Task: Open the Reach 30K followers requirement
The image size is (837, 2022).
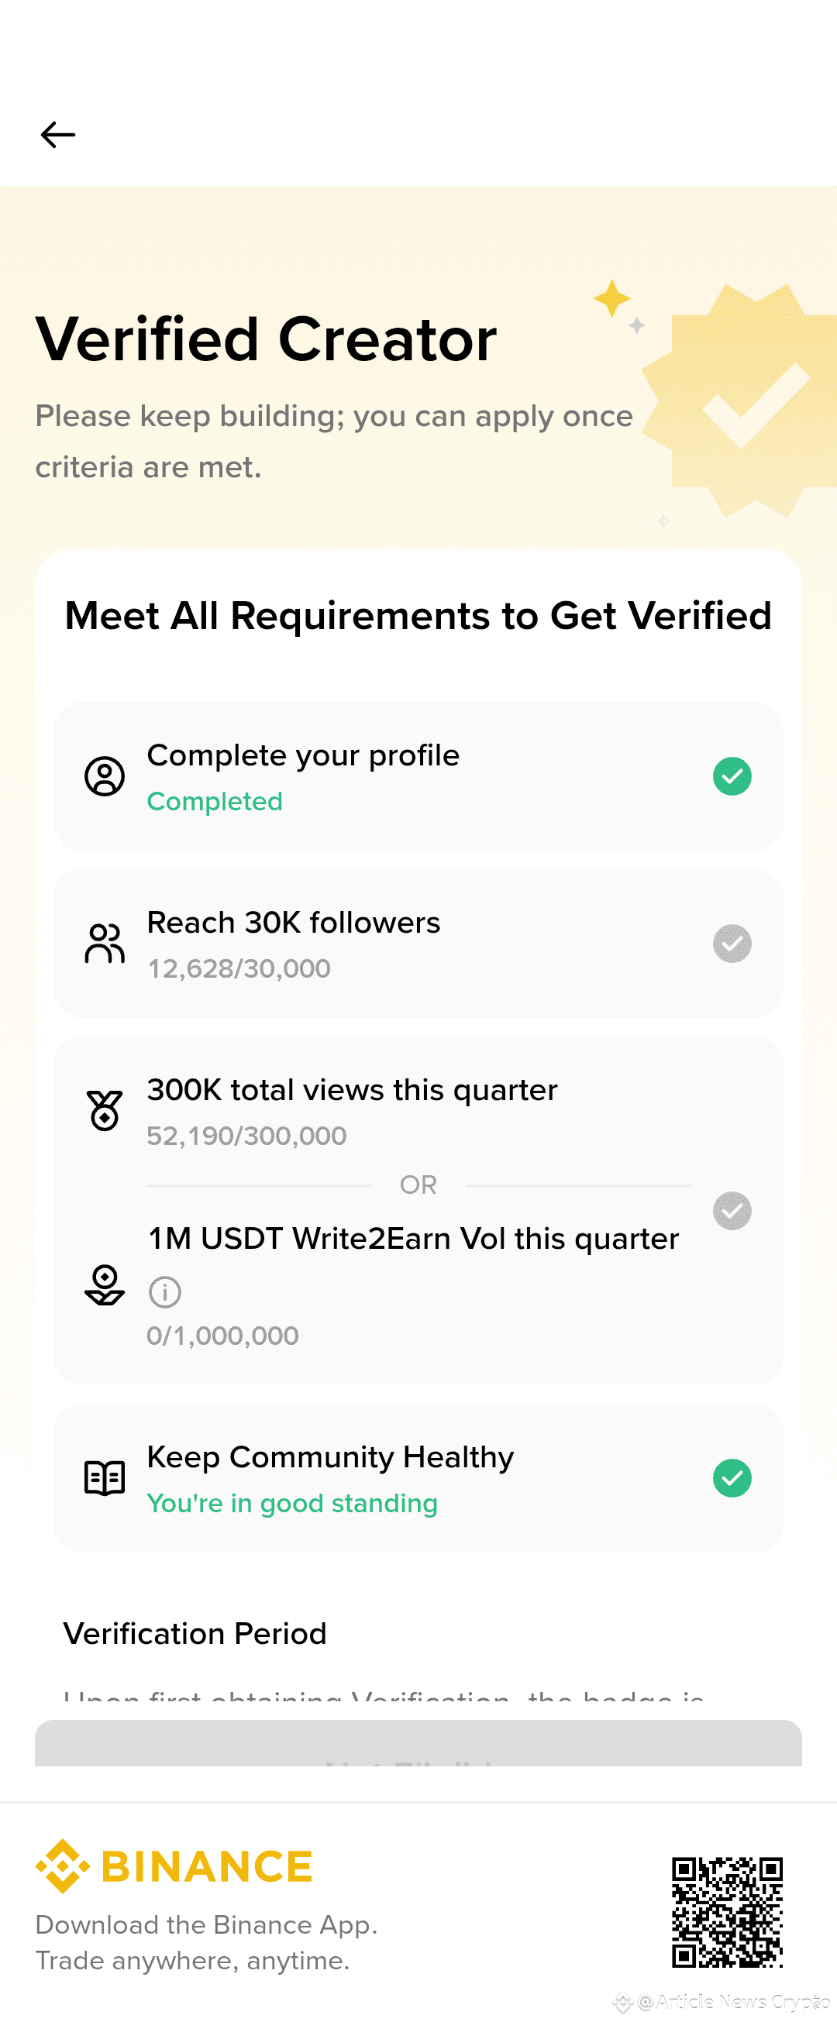Action: coord(294,923)
